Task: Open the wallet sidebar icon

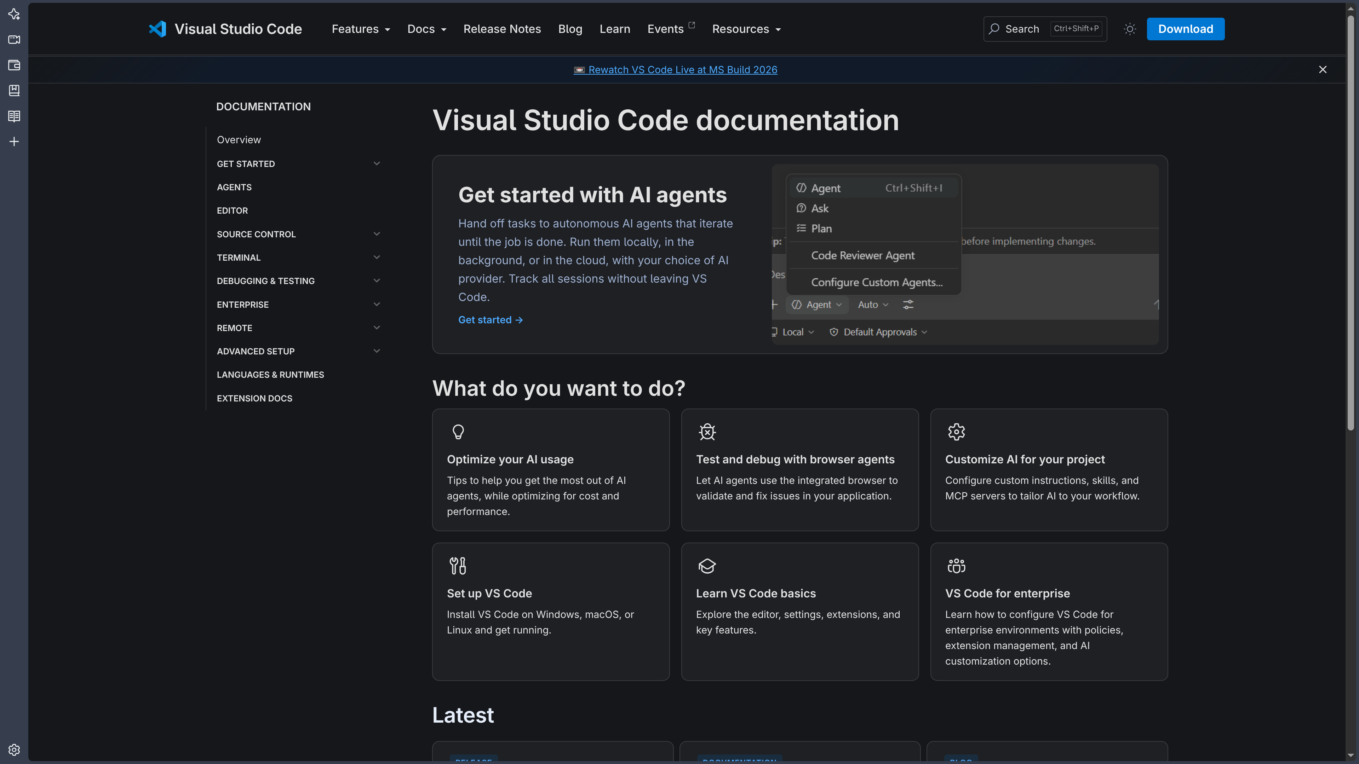Action: 14,65
